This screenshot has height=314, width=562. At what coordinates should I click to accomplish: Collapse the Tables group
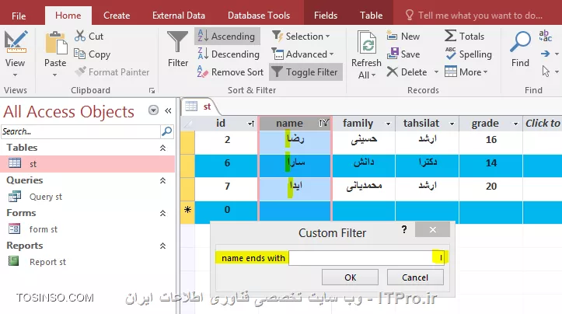162,148
